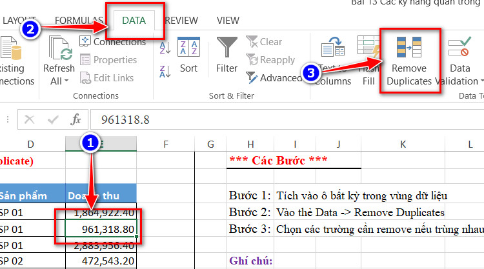
Task: Switch to the DATA ribbon tab
Action: (x=134, y=21)
